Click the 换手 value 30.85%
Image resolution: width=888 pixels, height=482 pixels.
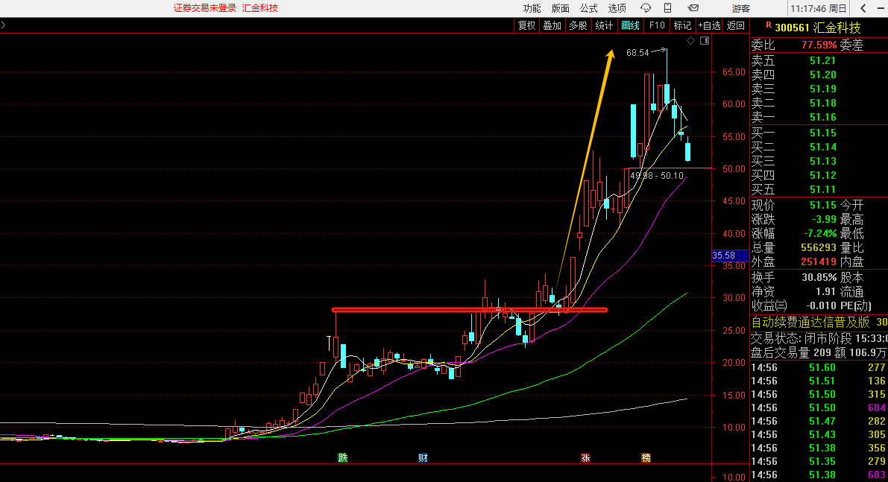pyautogui.click(x=819, y=278)
